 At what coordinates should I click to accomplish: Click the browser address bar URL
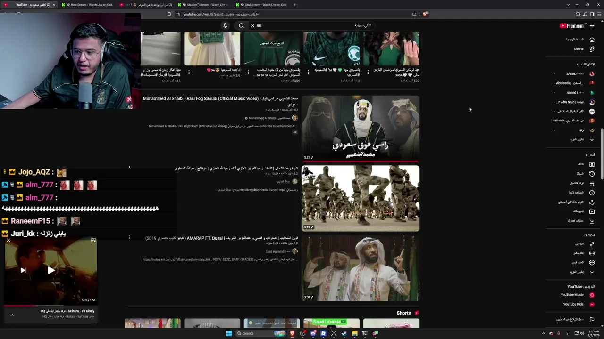221,14
